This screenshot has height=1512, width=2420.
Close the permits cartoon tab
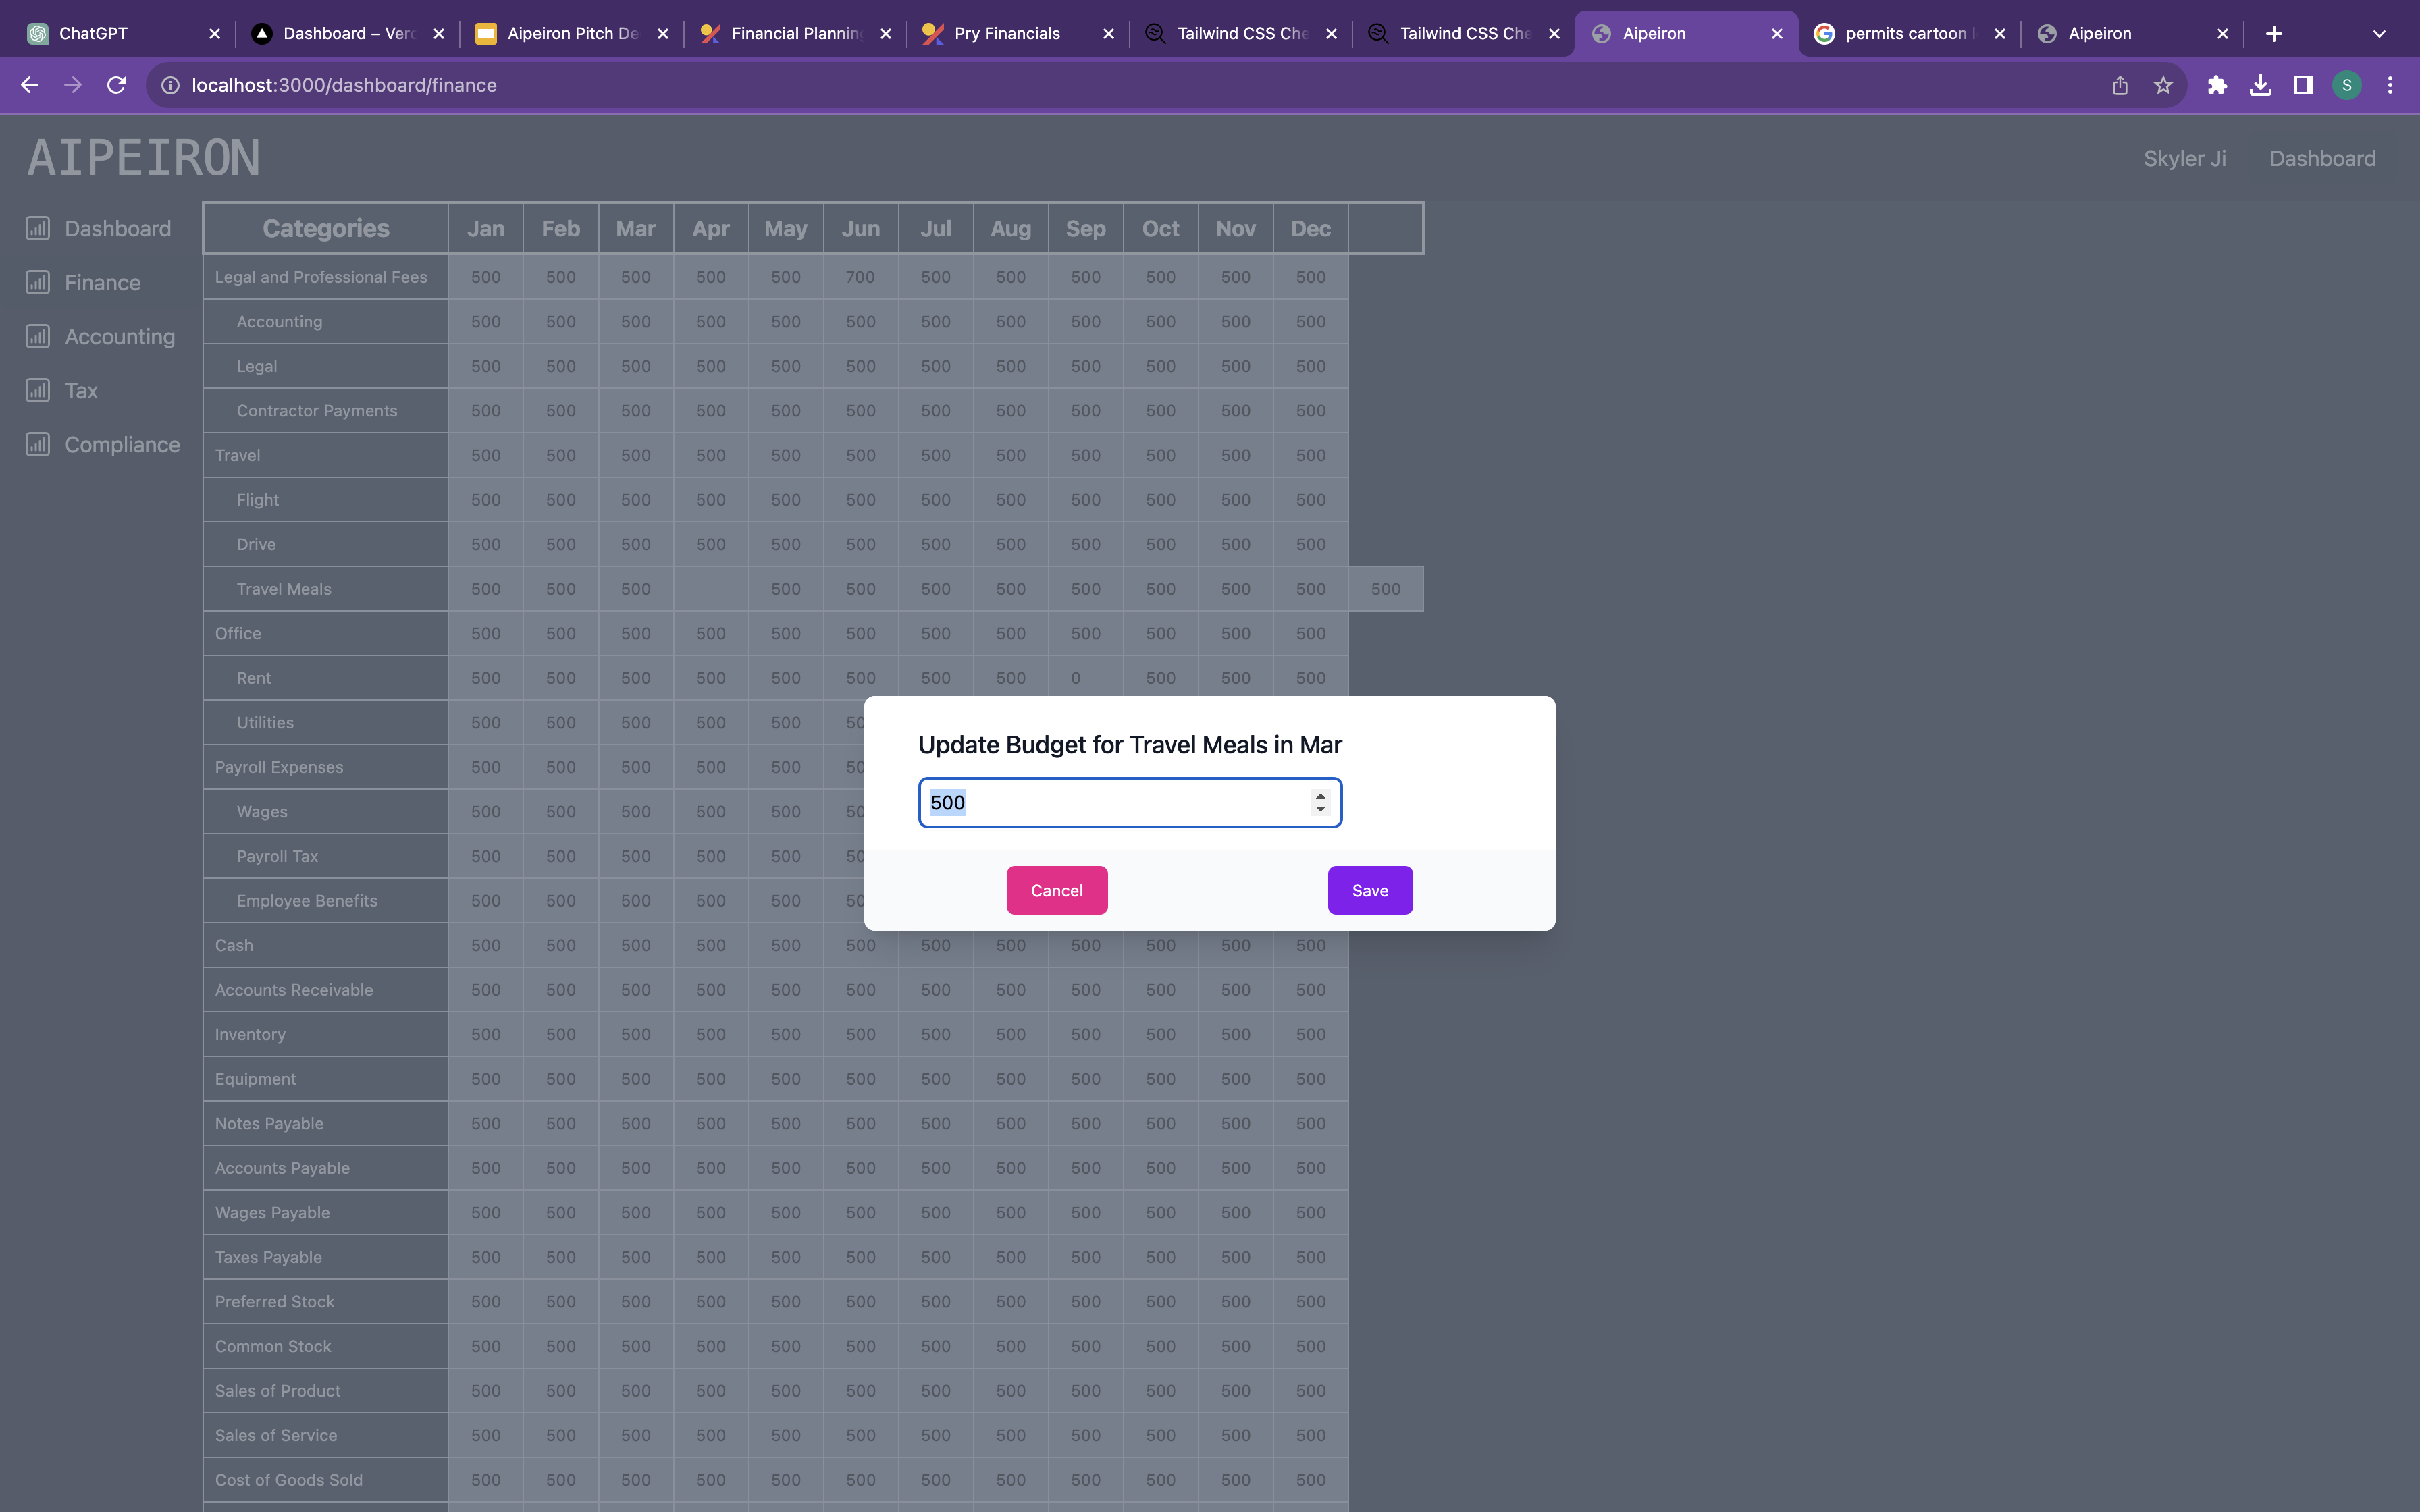click(x=1999, y=33)
